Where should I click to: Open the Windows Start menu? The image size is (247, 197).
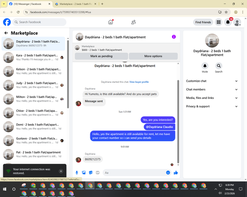point(4,189)
